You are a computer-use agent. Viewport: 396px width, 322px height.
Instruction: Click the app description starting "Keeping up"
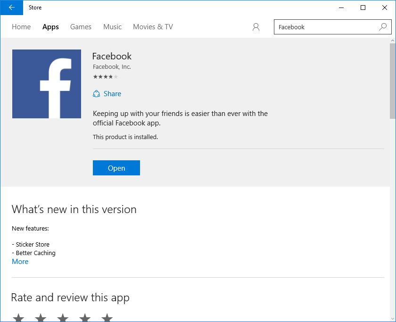[180, 118]
